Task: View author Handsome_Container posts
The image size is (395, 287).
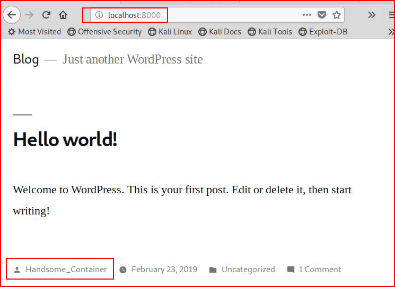Action: tap(66, 270)
